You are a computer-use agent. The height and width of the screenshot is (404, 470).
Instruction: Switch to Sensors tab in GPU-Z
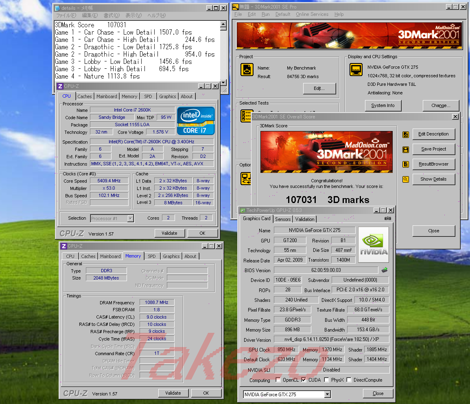pos(283,219)
